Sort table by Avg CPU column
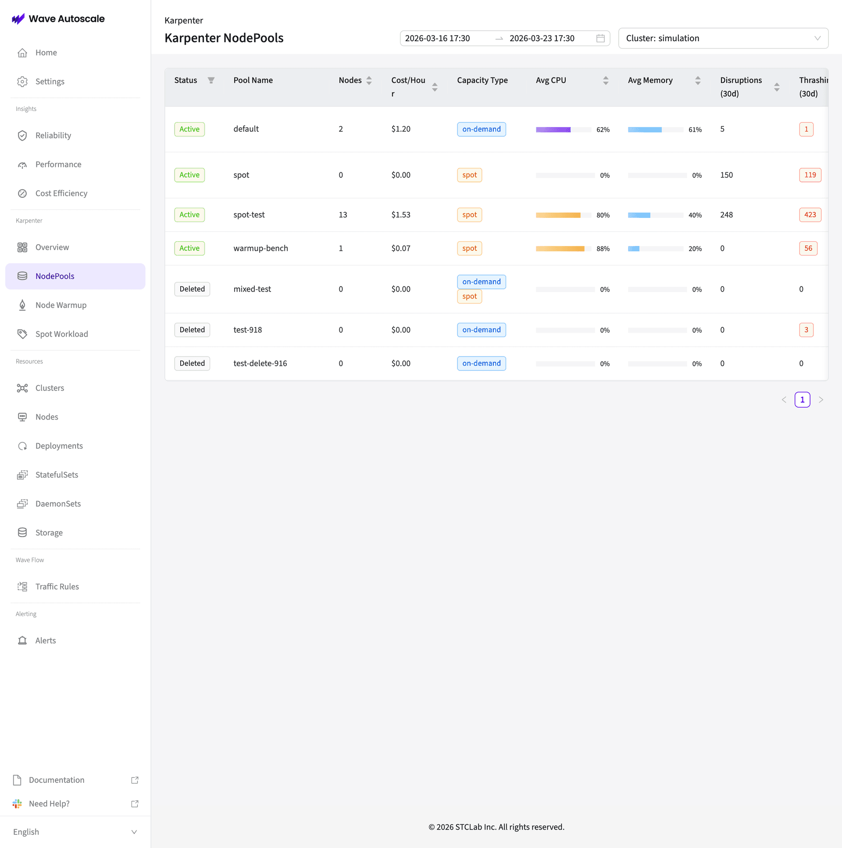842x848 pixels. (x=606, y=80)
